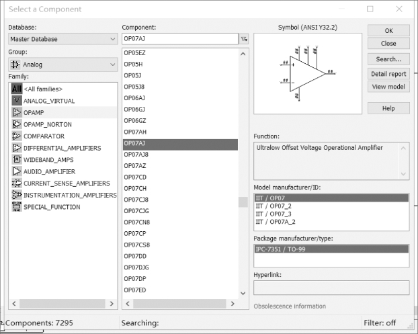This screenshot has width=418, height=334.
Task: Click the INSTRUMENTATION_AMPLIFIERS family icon
Action: coord(17,195)
